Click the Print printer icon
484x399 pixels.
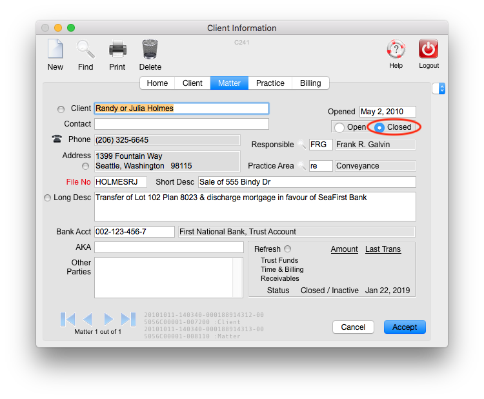point(117,50)
